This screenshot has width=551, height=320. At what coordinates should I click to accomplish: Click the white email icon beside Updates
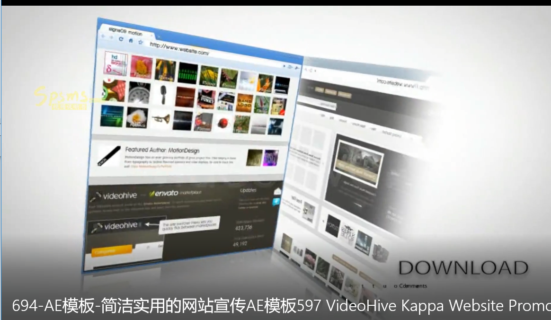277,191
